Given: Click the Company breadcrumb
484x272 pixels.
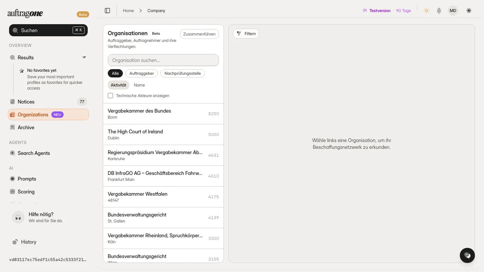Looking at the screenshot, I should pos(156,11).
